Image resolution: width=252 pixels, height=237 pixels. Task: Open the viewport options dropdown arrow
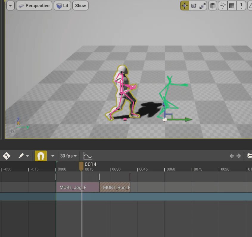click(10, 5)
